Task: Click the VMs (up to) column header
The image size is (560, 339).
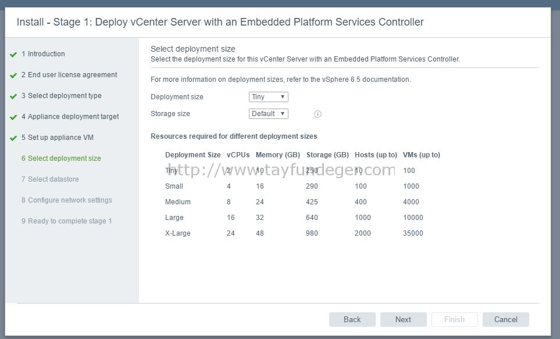Action: (x=422, y=155)
